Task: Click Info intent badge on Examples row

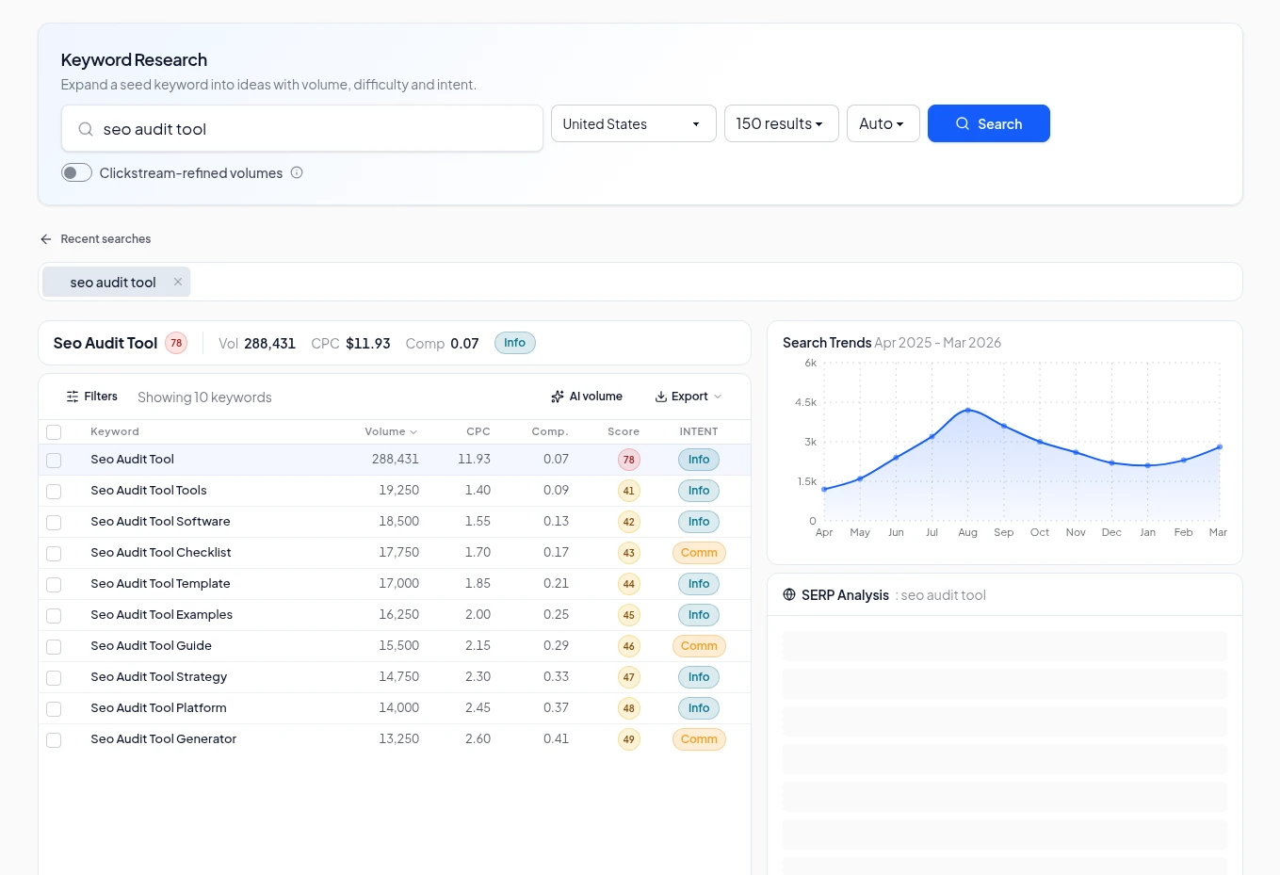Action: coord(699,615)
